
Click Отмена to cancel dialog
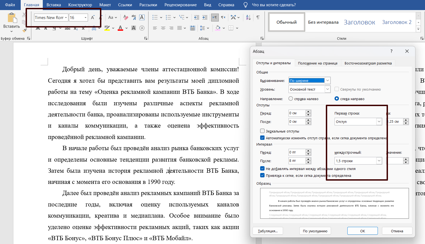pos(397,231)
